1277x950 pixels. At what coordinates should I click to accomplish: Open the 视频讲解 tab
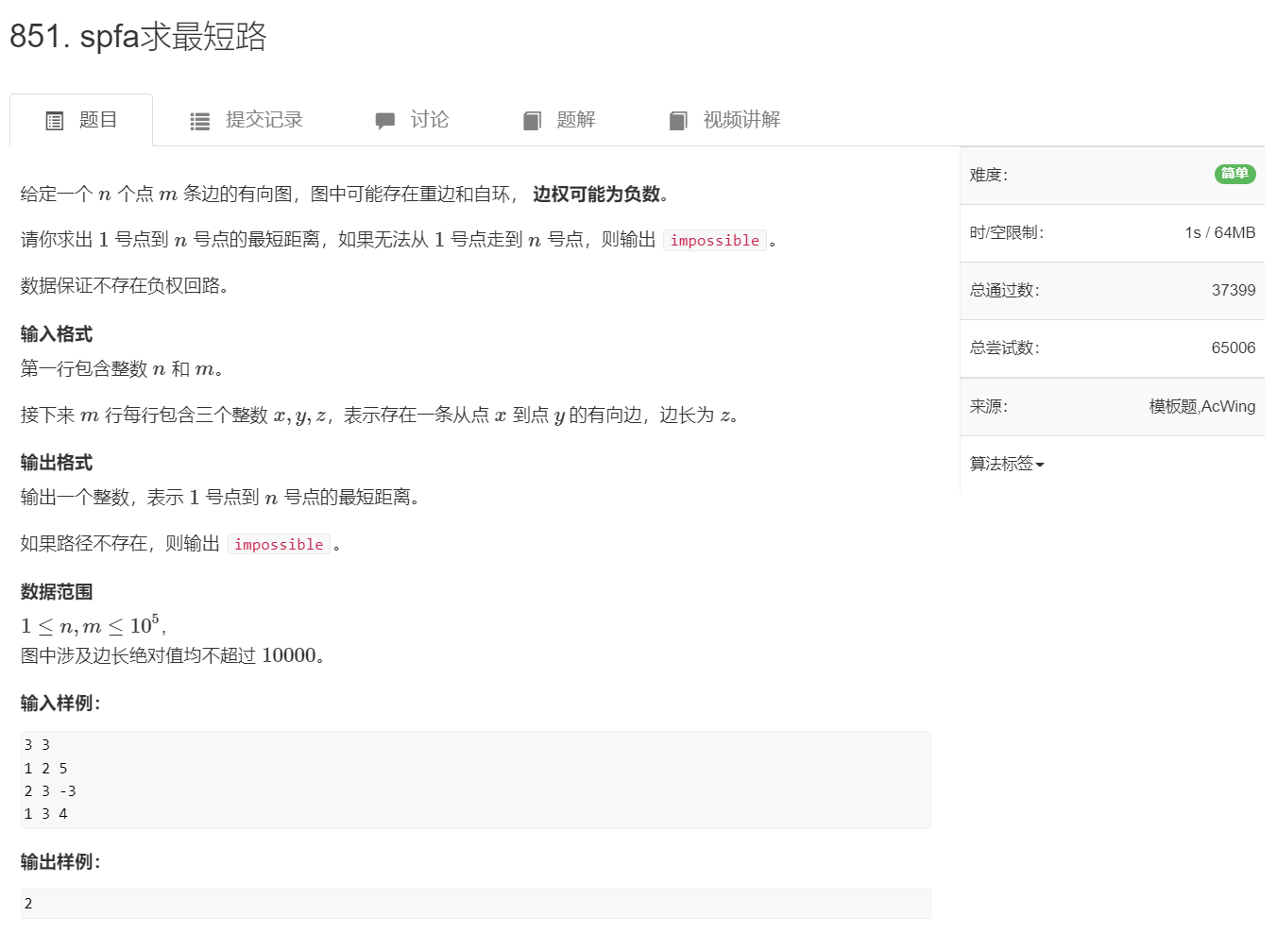pos(724,120)
